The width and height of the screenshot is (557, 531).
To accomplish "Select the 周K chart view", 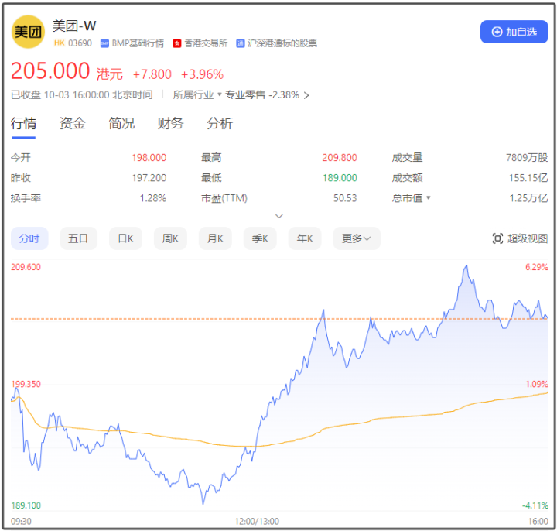I will pyautogui.click(x=170, y=238).
